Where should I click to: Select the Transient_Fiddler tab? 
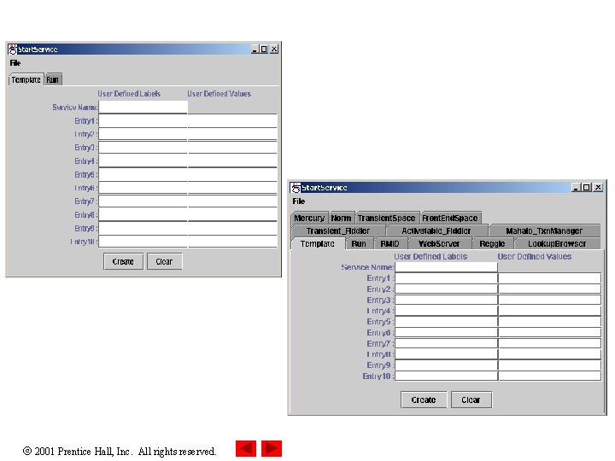pos(338,230)
